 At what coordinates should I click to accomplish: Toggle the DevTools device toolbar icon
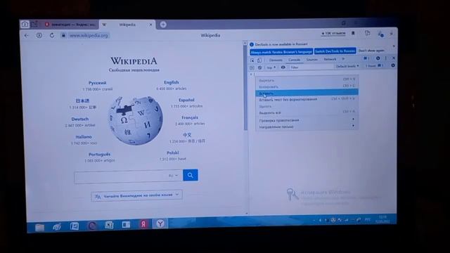click(x=259, y=60)
